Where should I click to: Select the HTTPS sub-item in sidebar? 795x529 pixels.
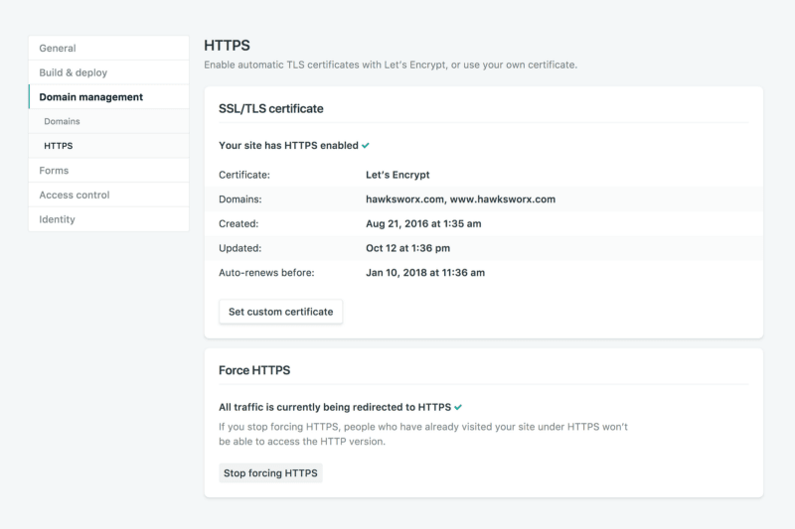click(108, 146)
